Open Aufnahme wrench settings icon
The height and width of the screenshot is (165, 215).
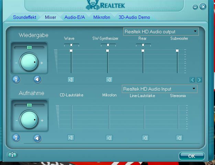click(16, 138)
